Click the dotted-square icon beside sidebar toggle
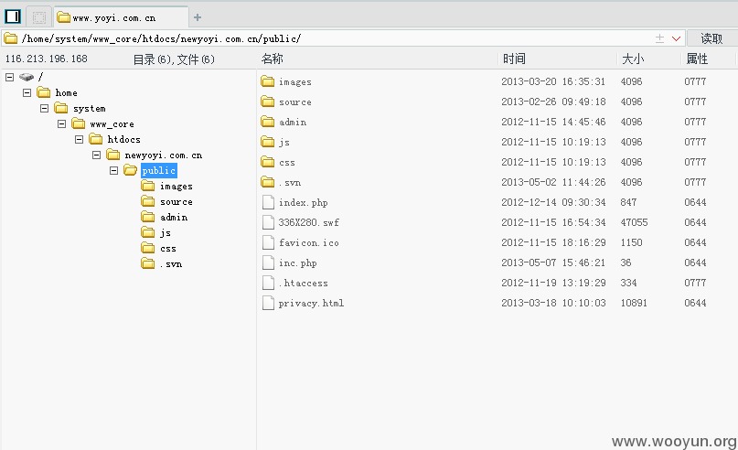Screen dimensions: 738x450 click(39, 17)
